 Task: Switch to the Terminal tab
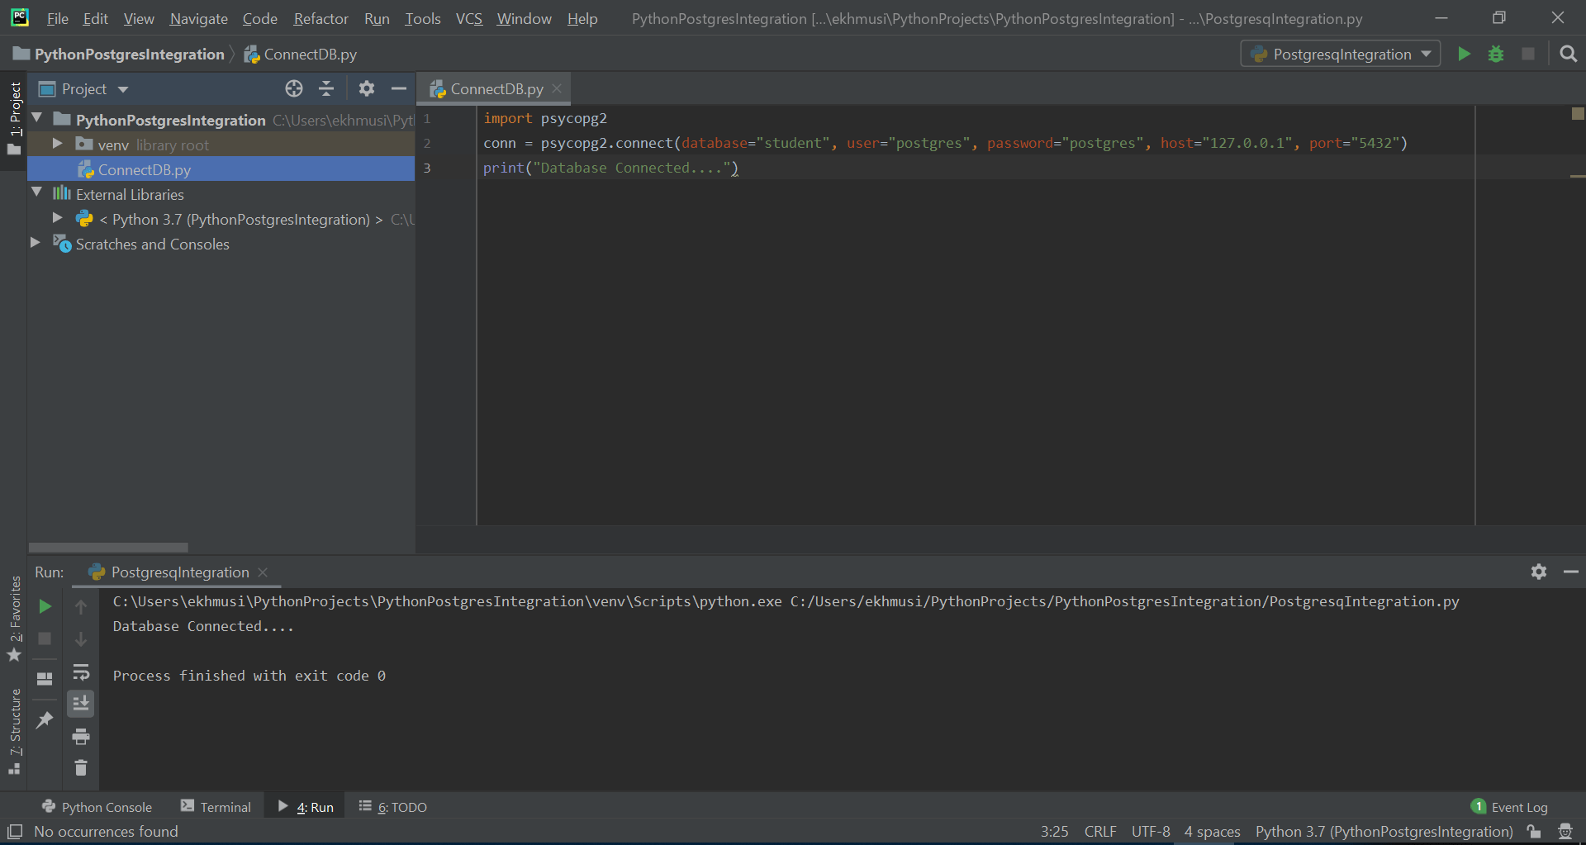216,807
